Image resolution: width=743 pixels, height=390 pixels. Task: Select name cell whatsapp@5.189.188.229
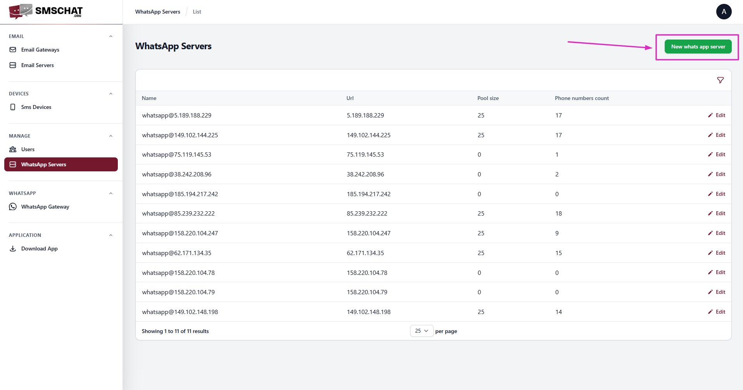click(177, 115)
